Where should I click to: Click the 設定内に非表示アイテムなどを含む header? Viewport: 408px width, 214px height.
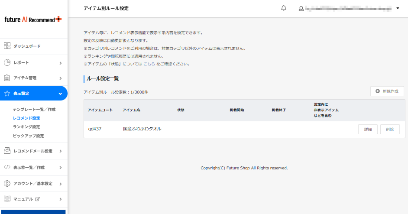326,110
